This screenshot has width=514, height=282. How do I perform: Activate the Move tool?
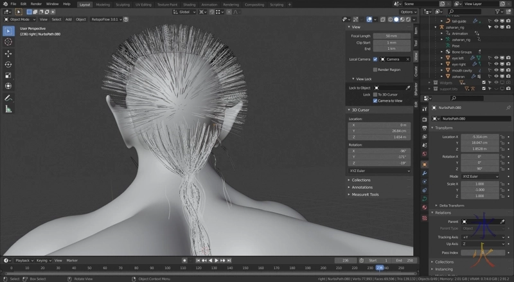click(8, 53)
